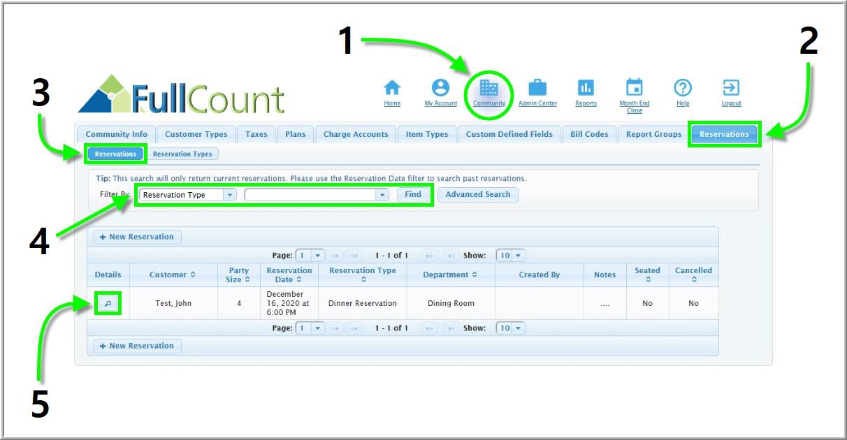Viewport: 847px width, 440px height.
Task: Open the Custom Defined Fields tab
Action: coord(509,134)
